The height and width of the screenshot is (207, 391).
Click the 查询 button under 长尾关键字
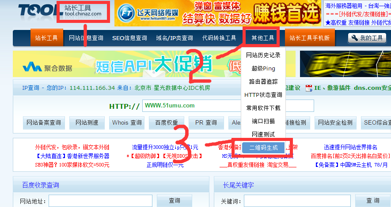pos(373,200)
